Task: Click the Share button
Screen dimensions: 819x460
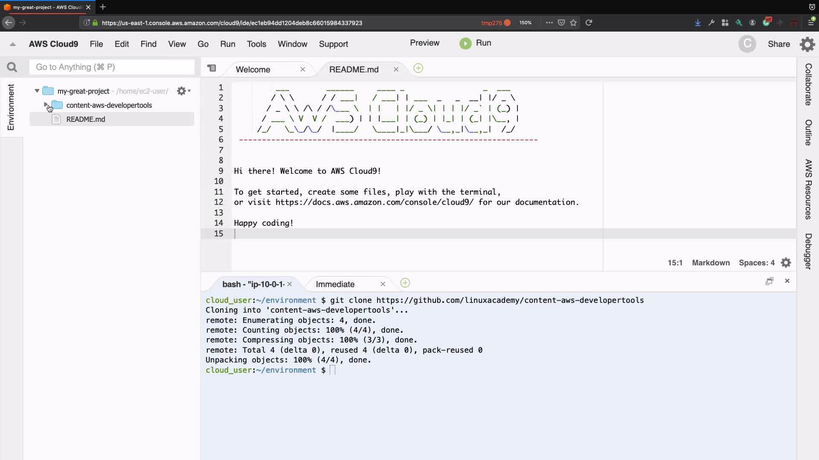Action: click(x=778, y=44)
